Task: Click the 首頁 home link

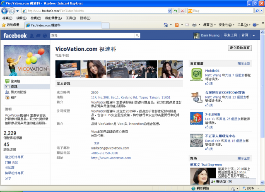Action: pos(245,35)
